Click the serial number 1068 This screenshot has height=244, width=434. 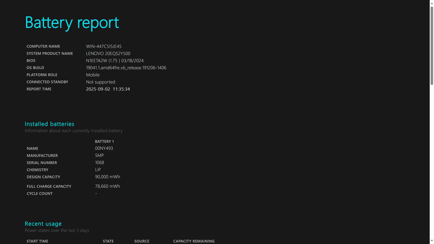[100, 162]
